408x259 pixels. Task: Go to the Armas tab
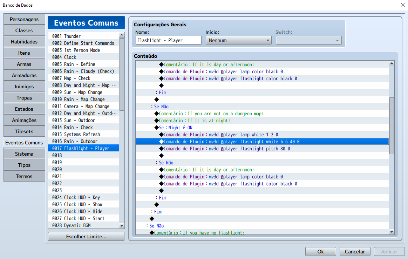point(24,64)
